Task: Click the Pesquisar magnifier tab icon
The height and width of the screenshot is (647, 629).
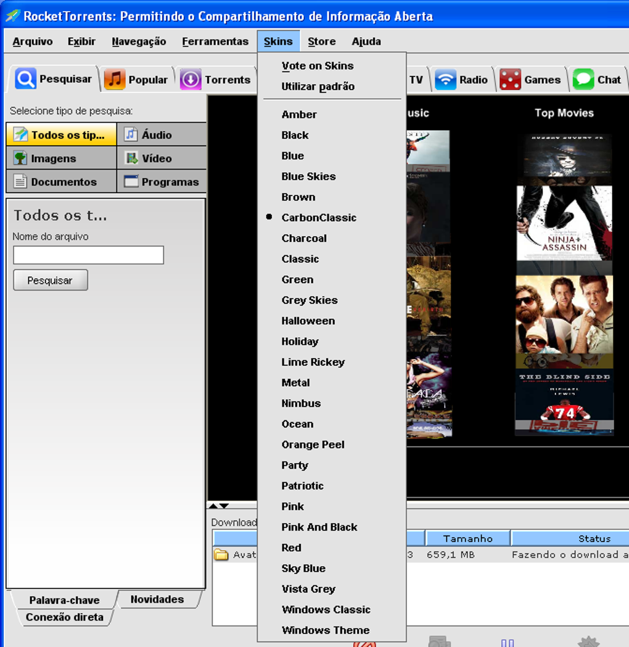Action: [25, 78]
